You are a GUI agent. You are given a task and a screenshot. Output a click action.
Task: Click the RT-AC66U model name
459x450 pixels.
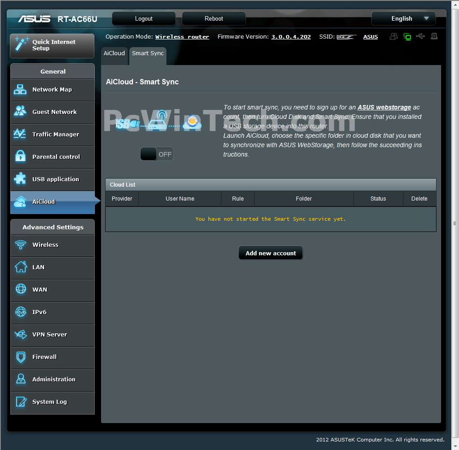click(77, 19)
